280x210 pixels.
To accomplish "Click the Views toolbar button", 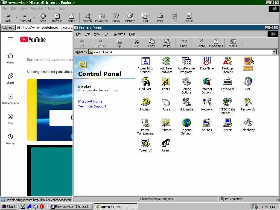I will click(233, 43).
